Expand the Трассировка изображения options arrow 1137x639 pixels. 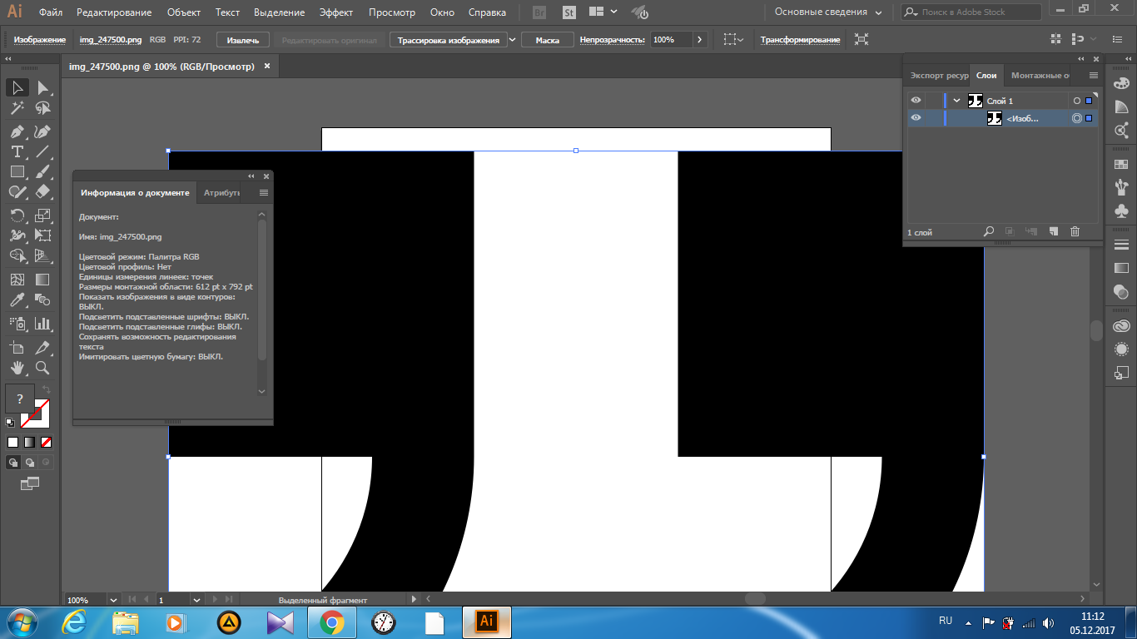[512, 40]
